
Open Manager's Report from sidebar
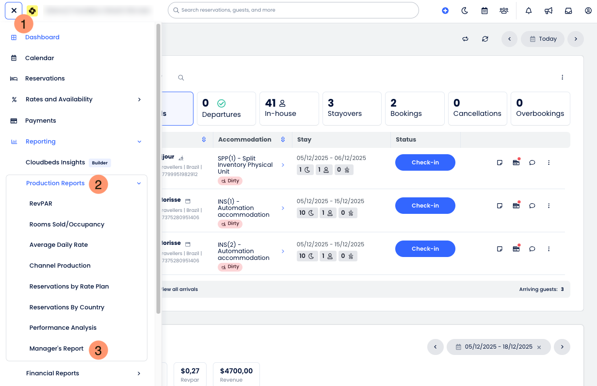pyautogui.click(x=56, y=349)
